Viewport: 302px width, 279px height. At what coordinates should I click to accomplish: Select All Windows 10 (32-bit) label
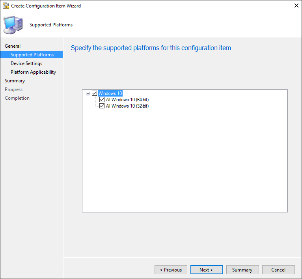pyautogui.click(x=127, y=106)
